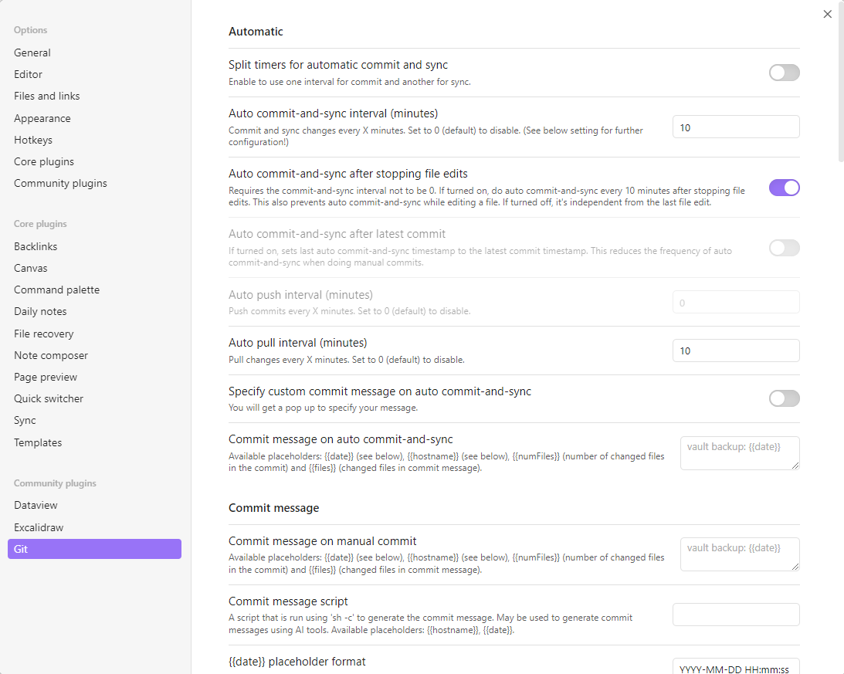Open Excalidraw plugin settings
This screenshot has height=674, width=844.
39,527
